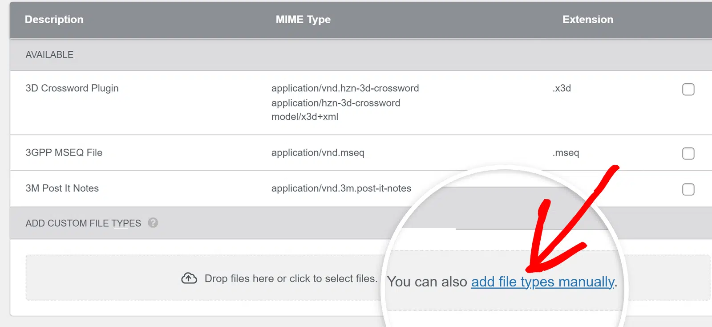This screenshot has width=712, height=327.
Task: Click the application/vnd.hzn-3d-crossword MIME type
Action: [345, 88]
